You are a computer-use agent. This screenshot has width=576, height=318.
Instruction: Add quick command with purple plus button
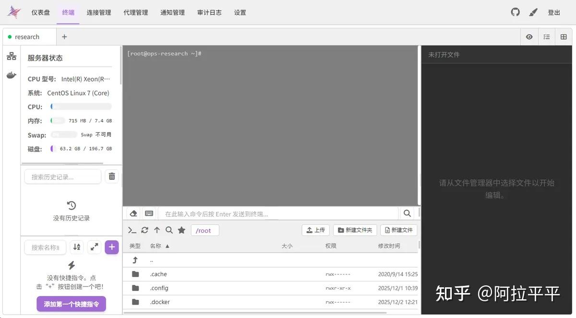(112, 247)
